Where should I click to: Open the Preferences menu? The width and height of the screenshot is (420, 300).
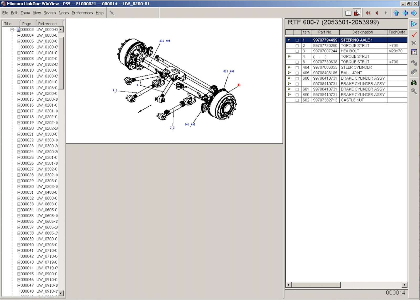pos(82,13)
